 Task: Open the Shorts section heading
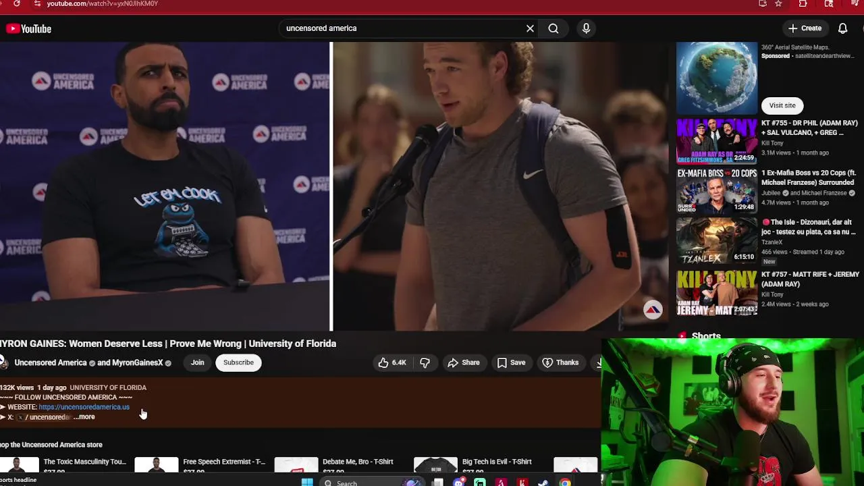pyautogui.click(x=706, y=335)
